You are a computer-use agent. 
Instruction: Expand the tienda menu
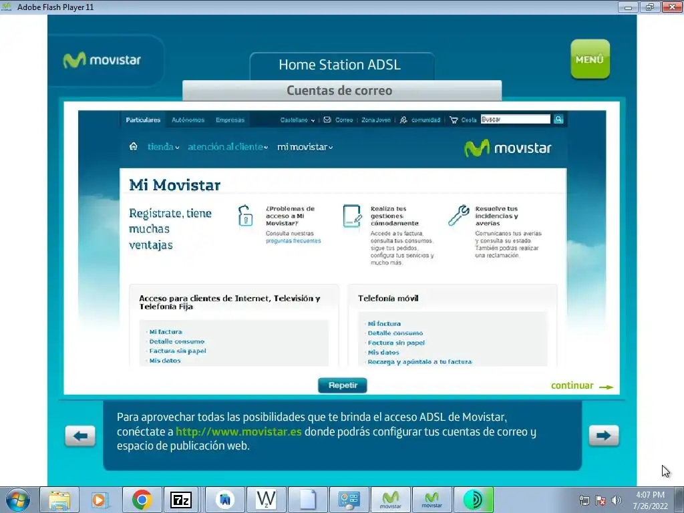(163, 147)
